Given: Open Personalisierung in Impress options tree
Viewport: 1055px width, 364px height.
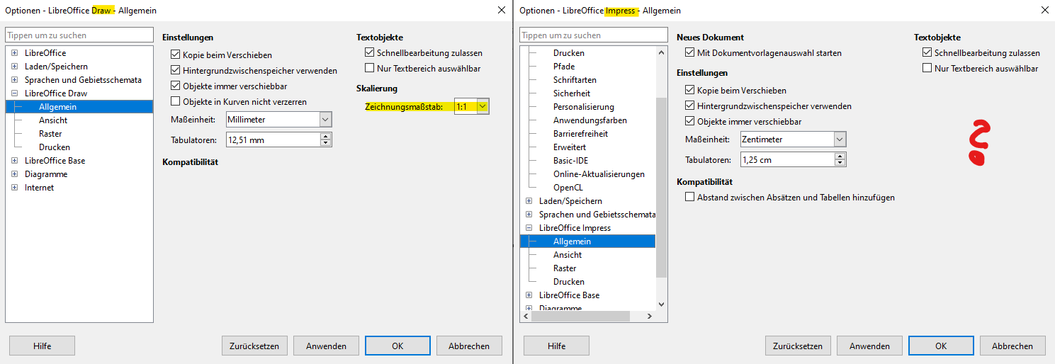Looking at the screenshot, I should [584, 107].
